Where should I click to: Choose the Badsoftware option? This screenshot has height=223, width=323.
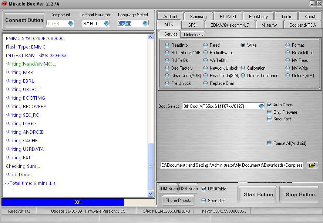click(205, 53)
